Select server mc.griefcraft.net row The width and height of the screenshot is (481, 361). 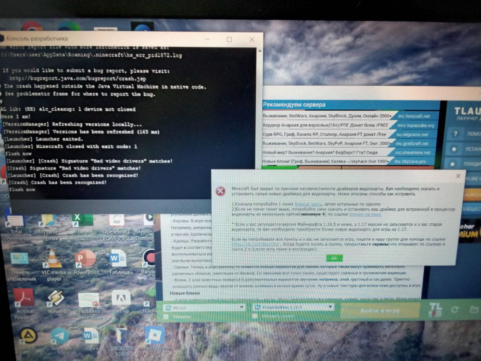point(350,143)
